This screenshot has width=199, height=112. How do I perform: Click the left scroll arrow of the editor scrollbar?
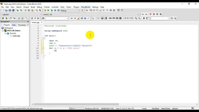click(32, 104)
